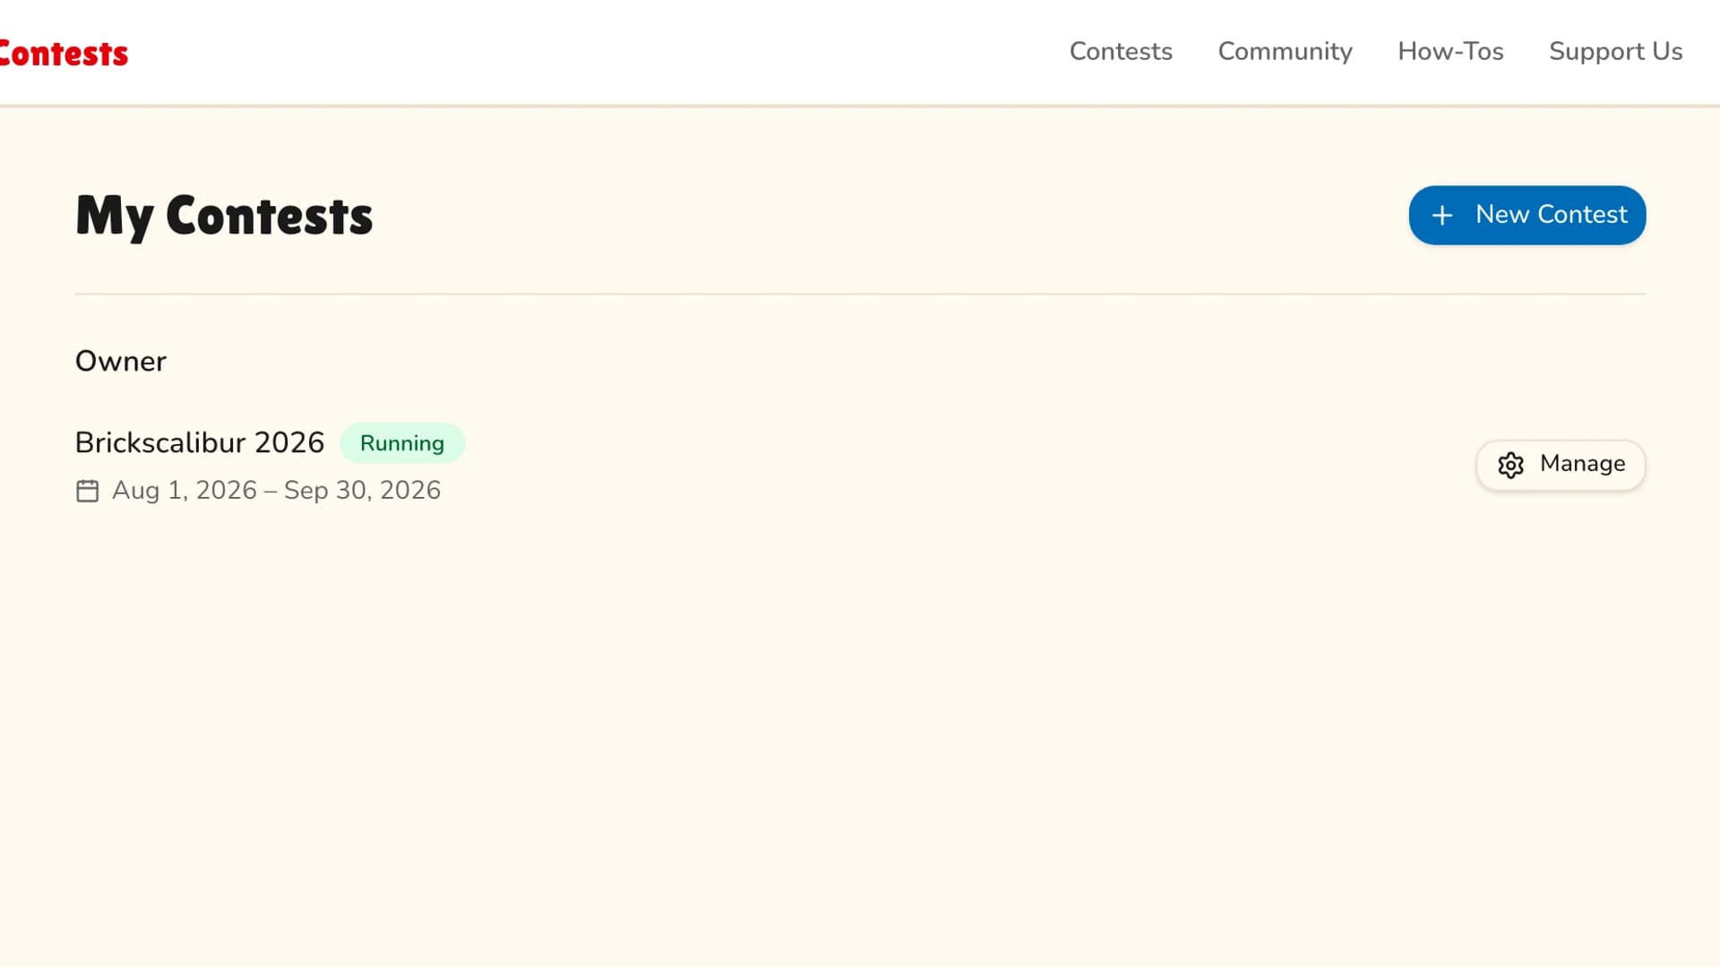The width and height of the screenshot is (1720, 967).
Task: Create a New Contest
Action: 1526,215
